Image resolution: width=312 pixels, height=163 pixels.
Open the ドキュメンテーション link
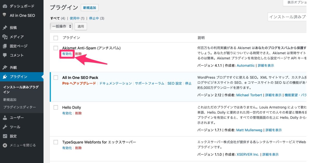point(115,83)
